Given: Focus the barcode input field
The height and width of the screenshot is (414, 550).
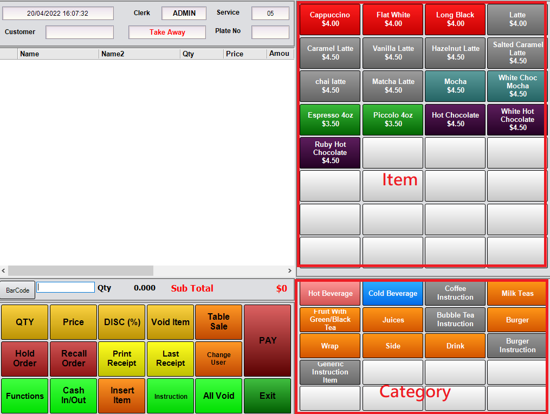Looking at the screenshot, I should click(x=66, y=287).
